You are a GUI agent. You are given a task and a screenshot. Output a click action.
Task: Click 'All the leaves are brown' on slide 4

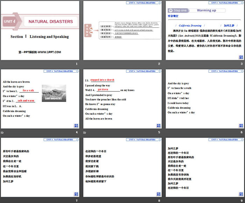click(16, 82)
